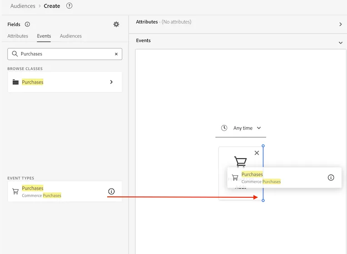The height and width of the screenshot is (254, 347).
Task: Click the left-panel Purchases event cart icon
Action: click(15, 191)
